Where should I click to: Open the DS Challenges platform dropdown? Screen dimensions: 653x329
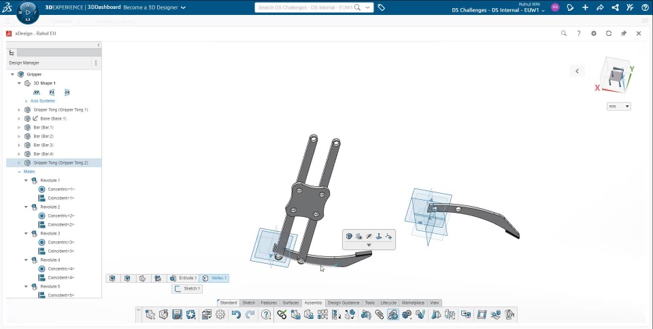(543, 11)
